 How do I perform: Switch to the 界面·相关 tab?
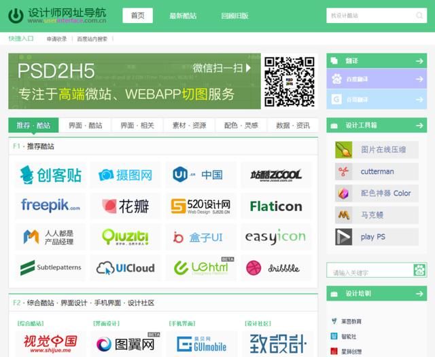click(137, 126)
